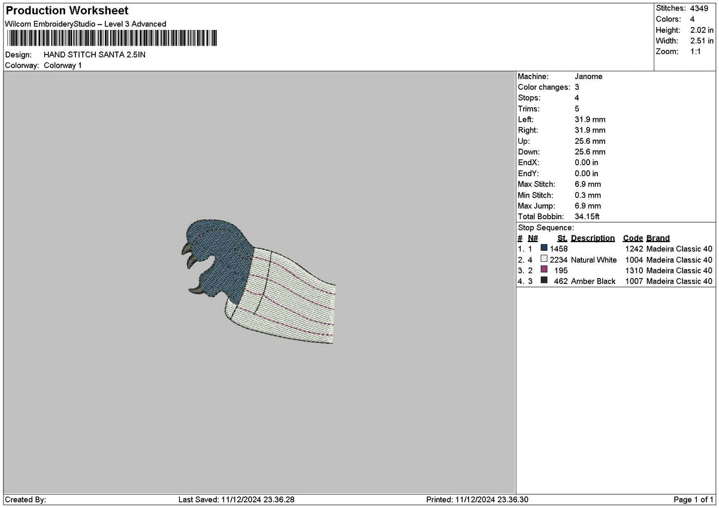Image resolution: width=719 pixels, height=508 pixels.
Task: Click the 'Printed: 11/12/2024 23.36.30' text
Action: pyautogui.click(x=477, y=500)
